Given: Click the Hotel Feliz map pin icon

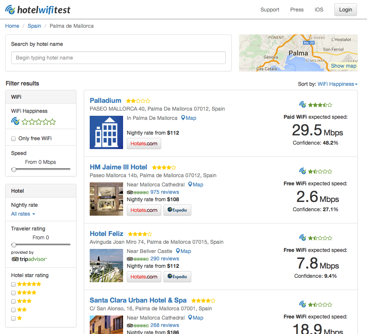Looking at the screenshot, I should click(x=178, y=251).
